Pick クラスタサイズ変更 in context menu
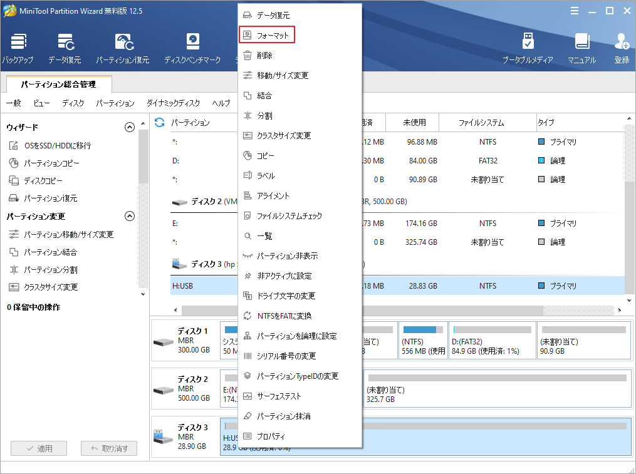 300,135
